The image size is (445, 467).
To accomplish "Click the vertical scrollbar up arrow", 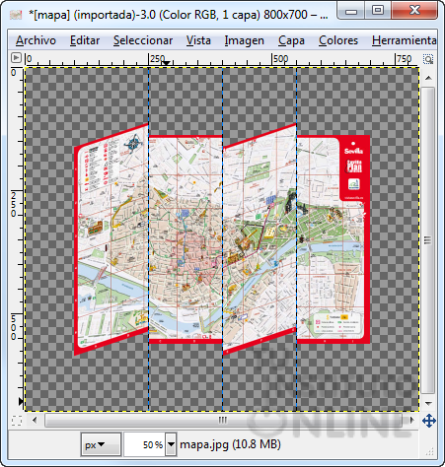I will click(x=428, y=78).
